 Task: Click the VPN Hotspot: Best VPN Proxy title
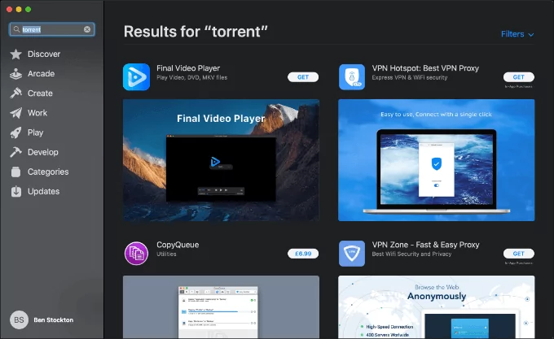coord(425,68)
